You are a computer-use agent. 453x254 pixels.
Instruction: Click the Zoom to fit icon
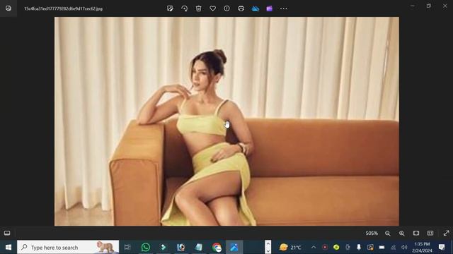(x=416, y=233)
